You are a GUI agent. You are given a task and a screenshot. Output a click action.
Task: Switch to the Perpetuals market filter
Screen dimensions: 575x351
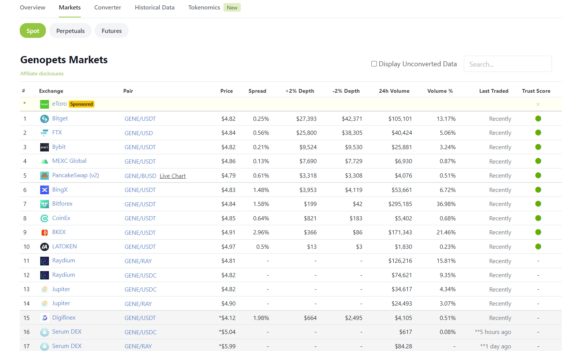coord(70,31)
